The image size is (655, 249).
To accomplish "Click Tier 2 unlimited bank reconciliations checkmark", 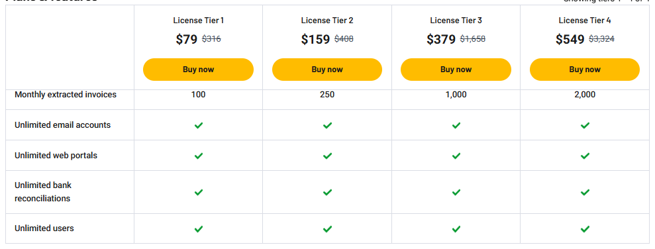I will pos(327,192).
